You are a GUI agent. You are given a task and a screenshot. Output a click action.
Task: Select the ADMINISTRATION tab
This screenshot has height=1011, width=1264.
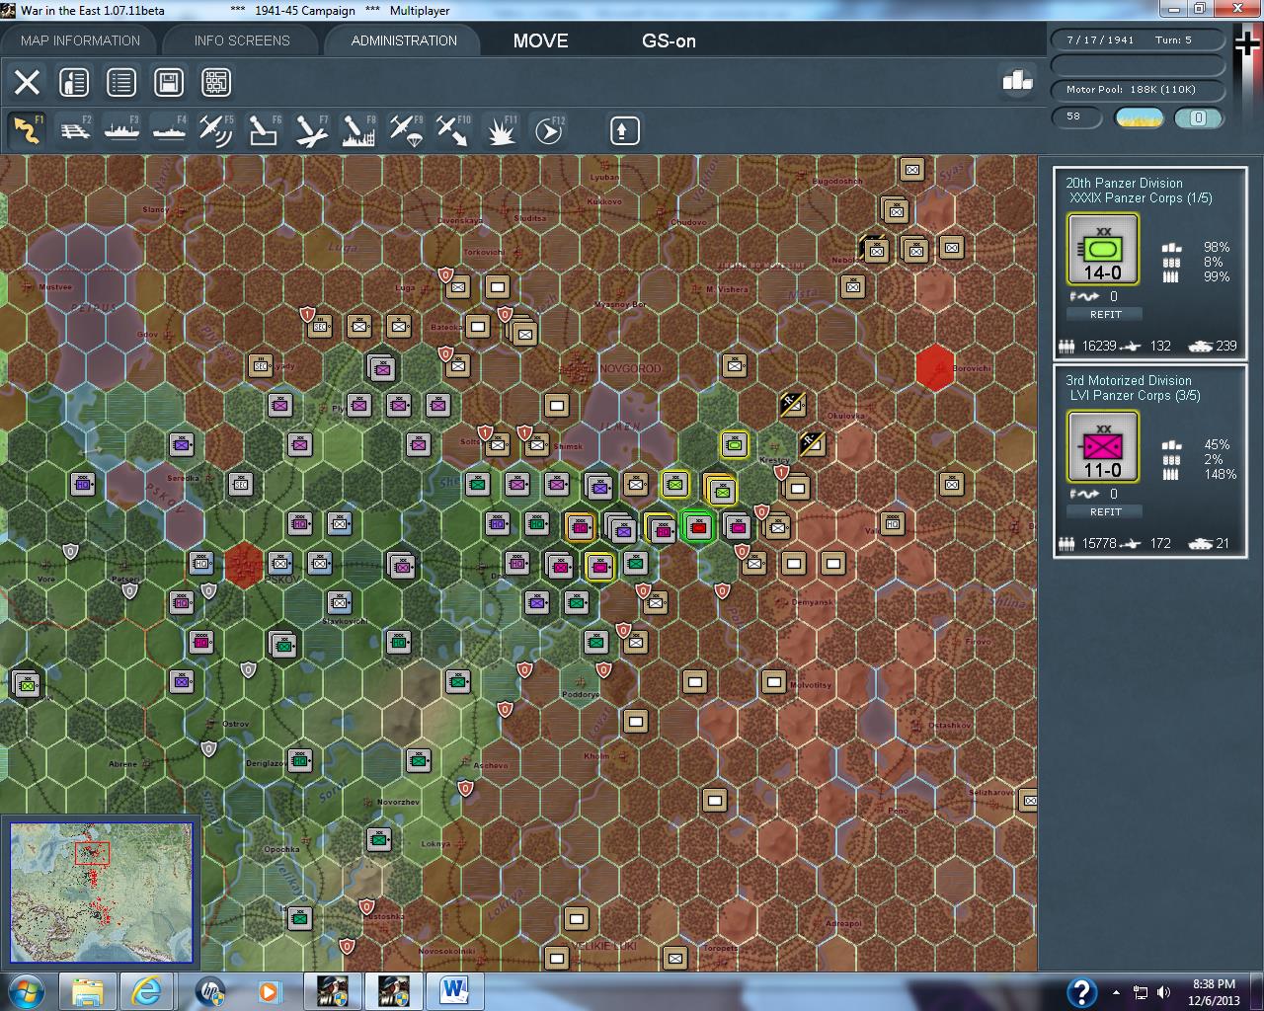404,40
